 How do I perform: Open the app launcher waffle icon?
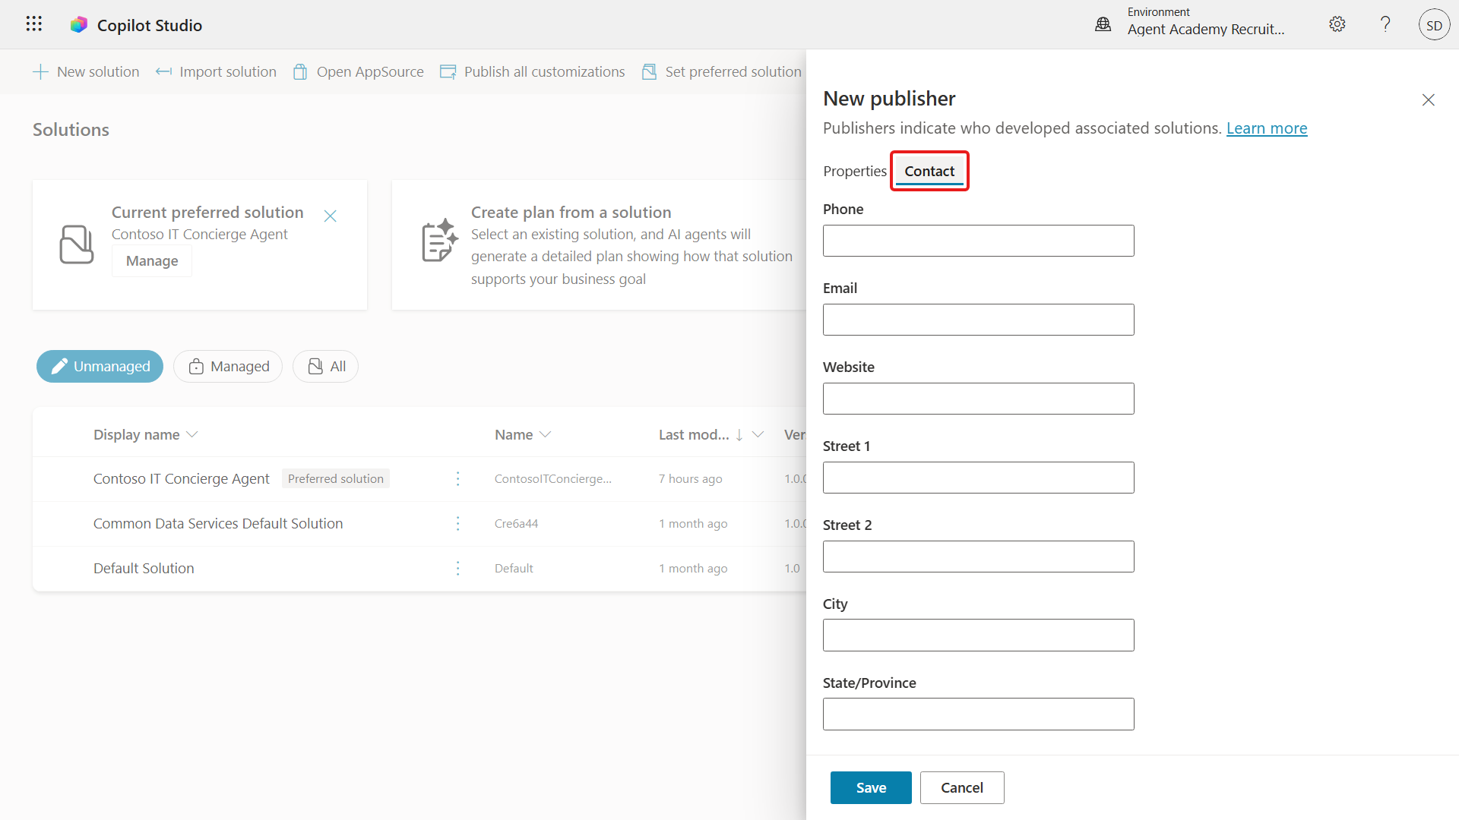[33, 24]
